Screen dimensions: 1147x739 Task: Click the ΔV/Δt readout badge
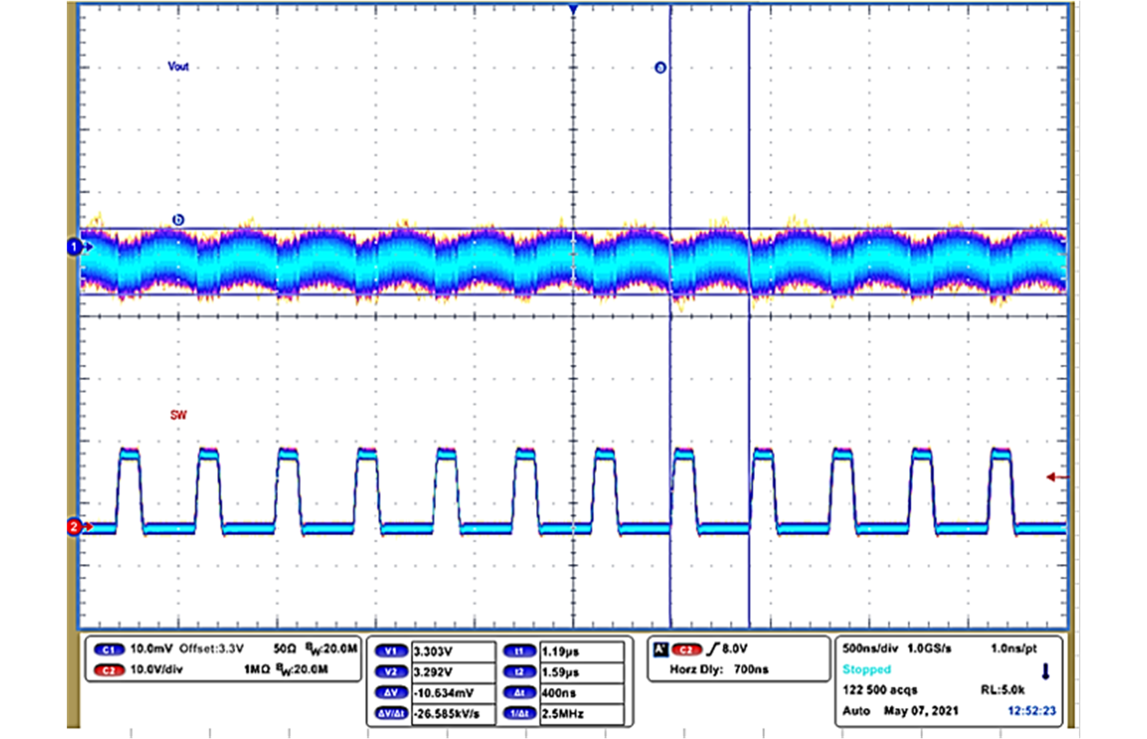click(391, 714)
